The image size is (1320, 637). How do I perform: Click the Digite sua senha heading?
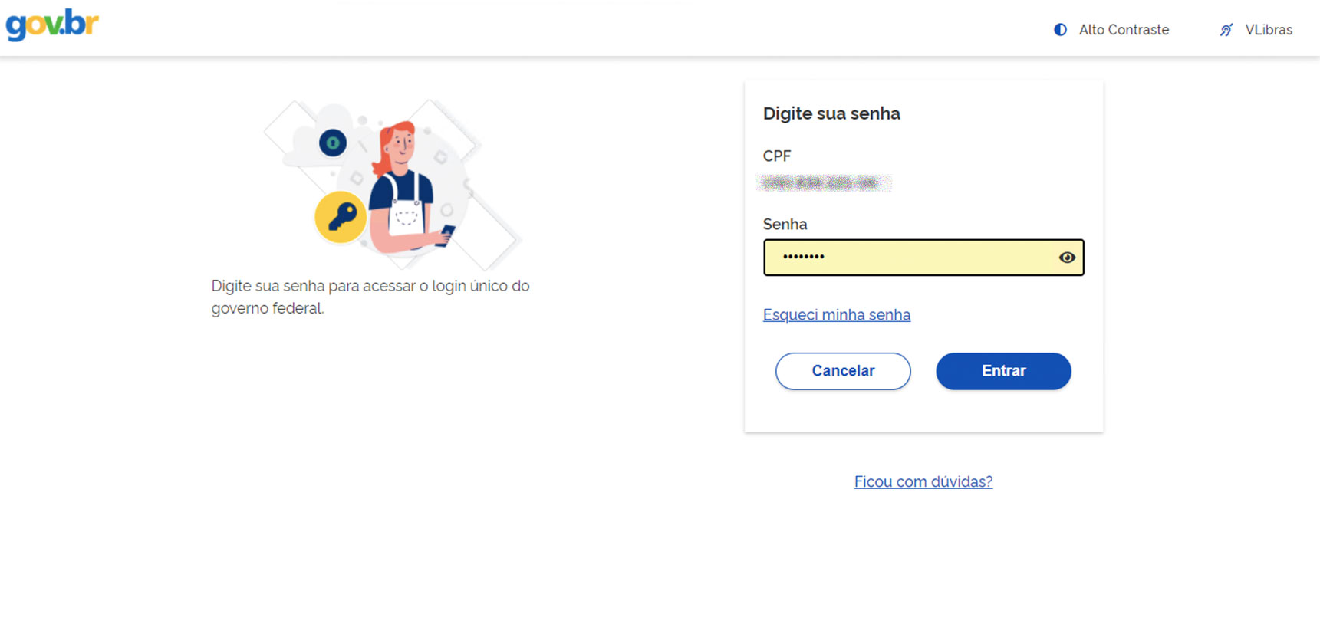831,113
